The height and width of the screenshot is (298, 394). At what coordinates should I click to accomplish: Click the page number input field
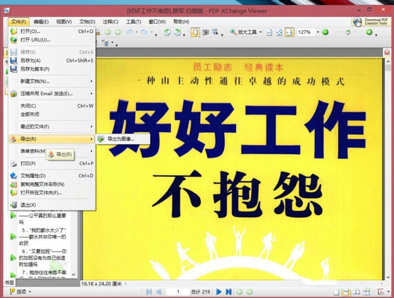[178, 292]
